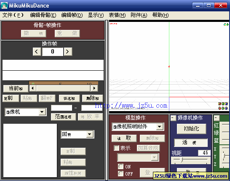
Task: Click the blue Z rotation icon in viewport
Action: point(227,104)
